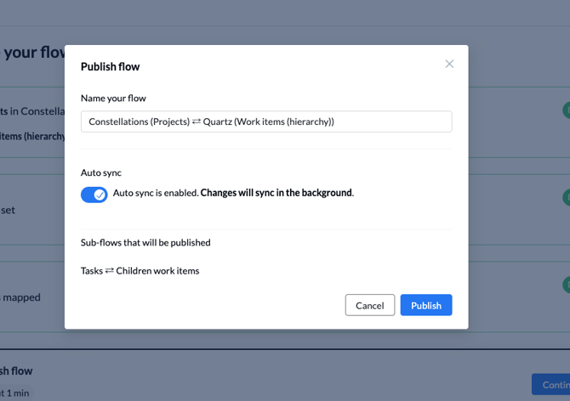
Task: Click the 'Publish flow' dialog title
Action: point(110,66)
